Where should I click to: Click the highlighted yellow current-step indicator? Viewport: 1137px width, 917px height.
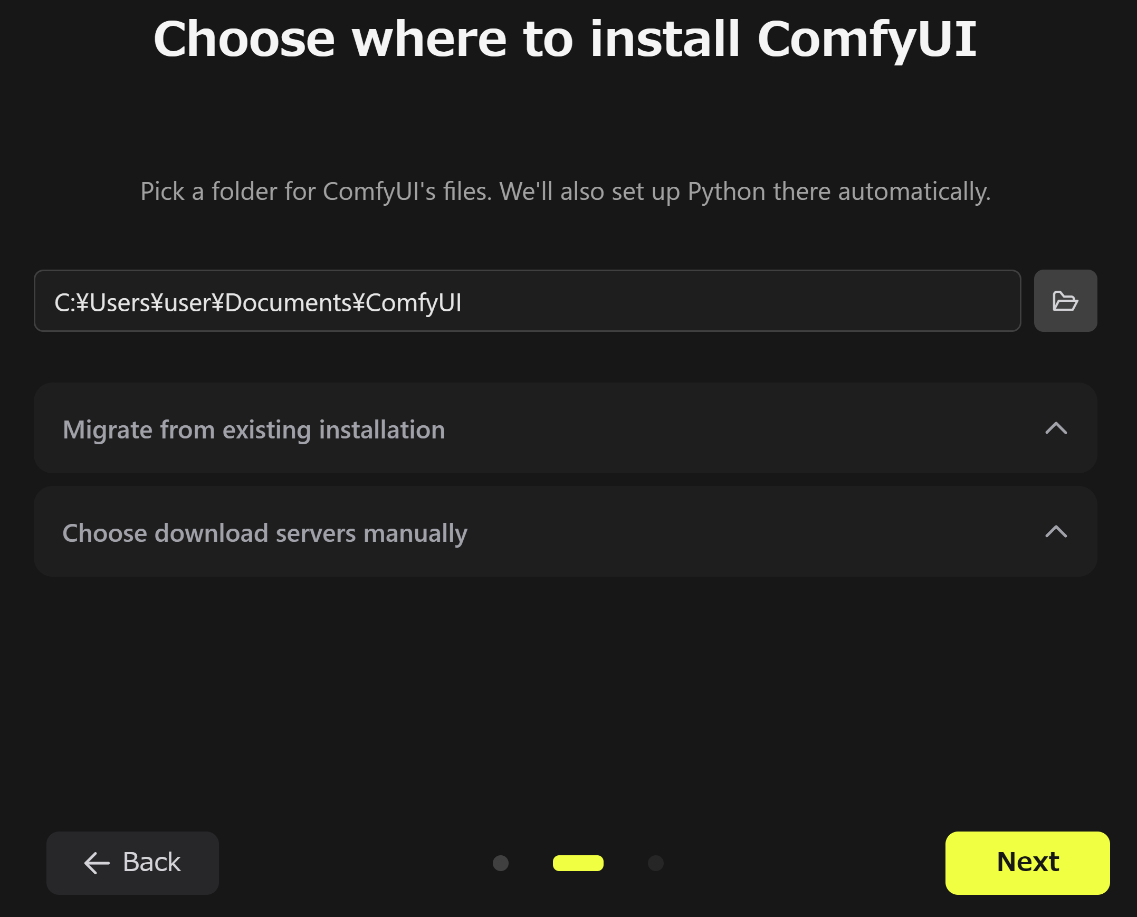tap(578, 863)
